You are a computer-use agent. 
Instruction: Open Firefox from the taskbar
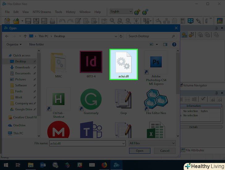point(104,165)
